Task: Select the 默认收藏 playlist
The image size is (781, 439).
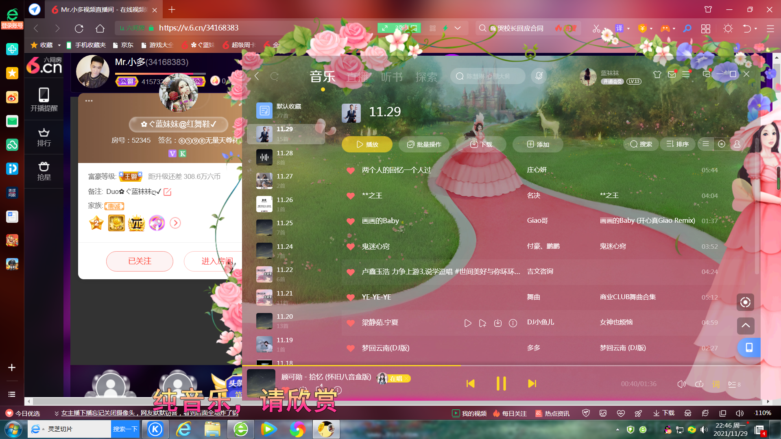Action: coord(286,111)
